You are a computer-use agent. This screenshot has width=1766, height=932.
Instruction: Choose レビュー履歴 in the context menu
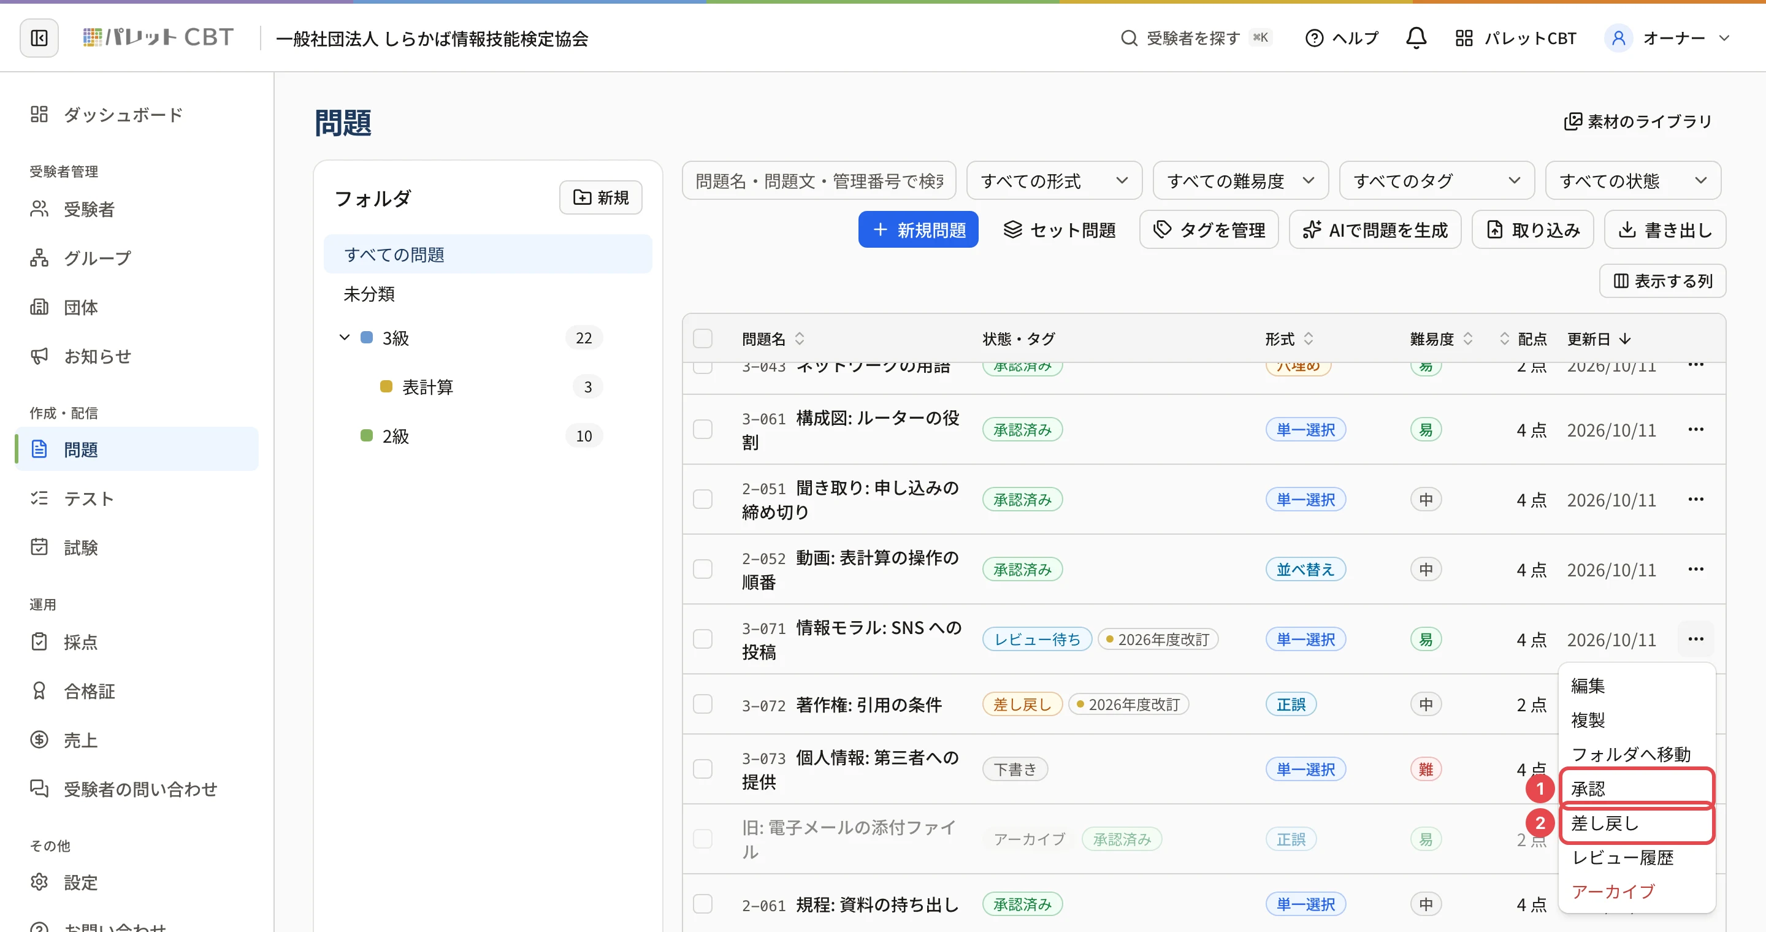point(1637,858)
